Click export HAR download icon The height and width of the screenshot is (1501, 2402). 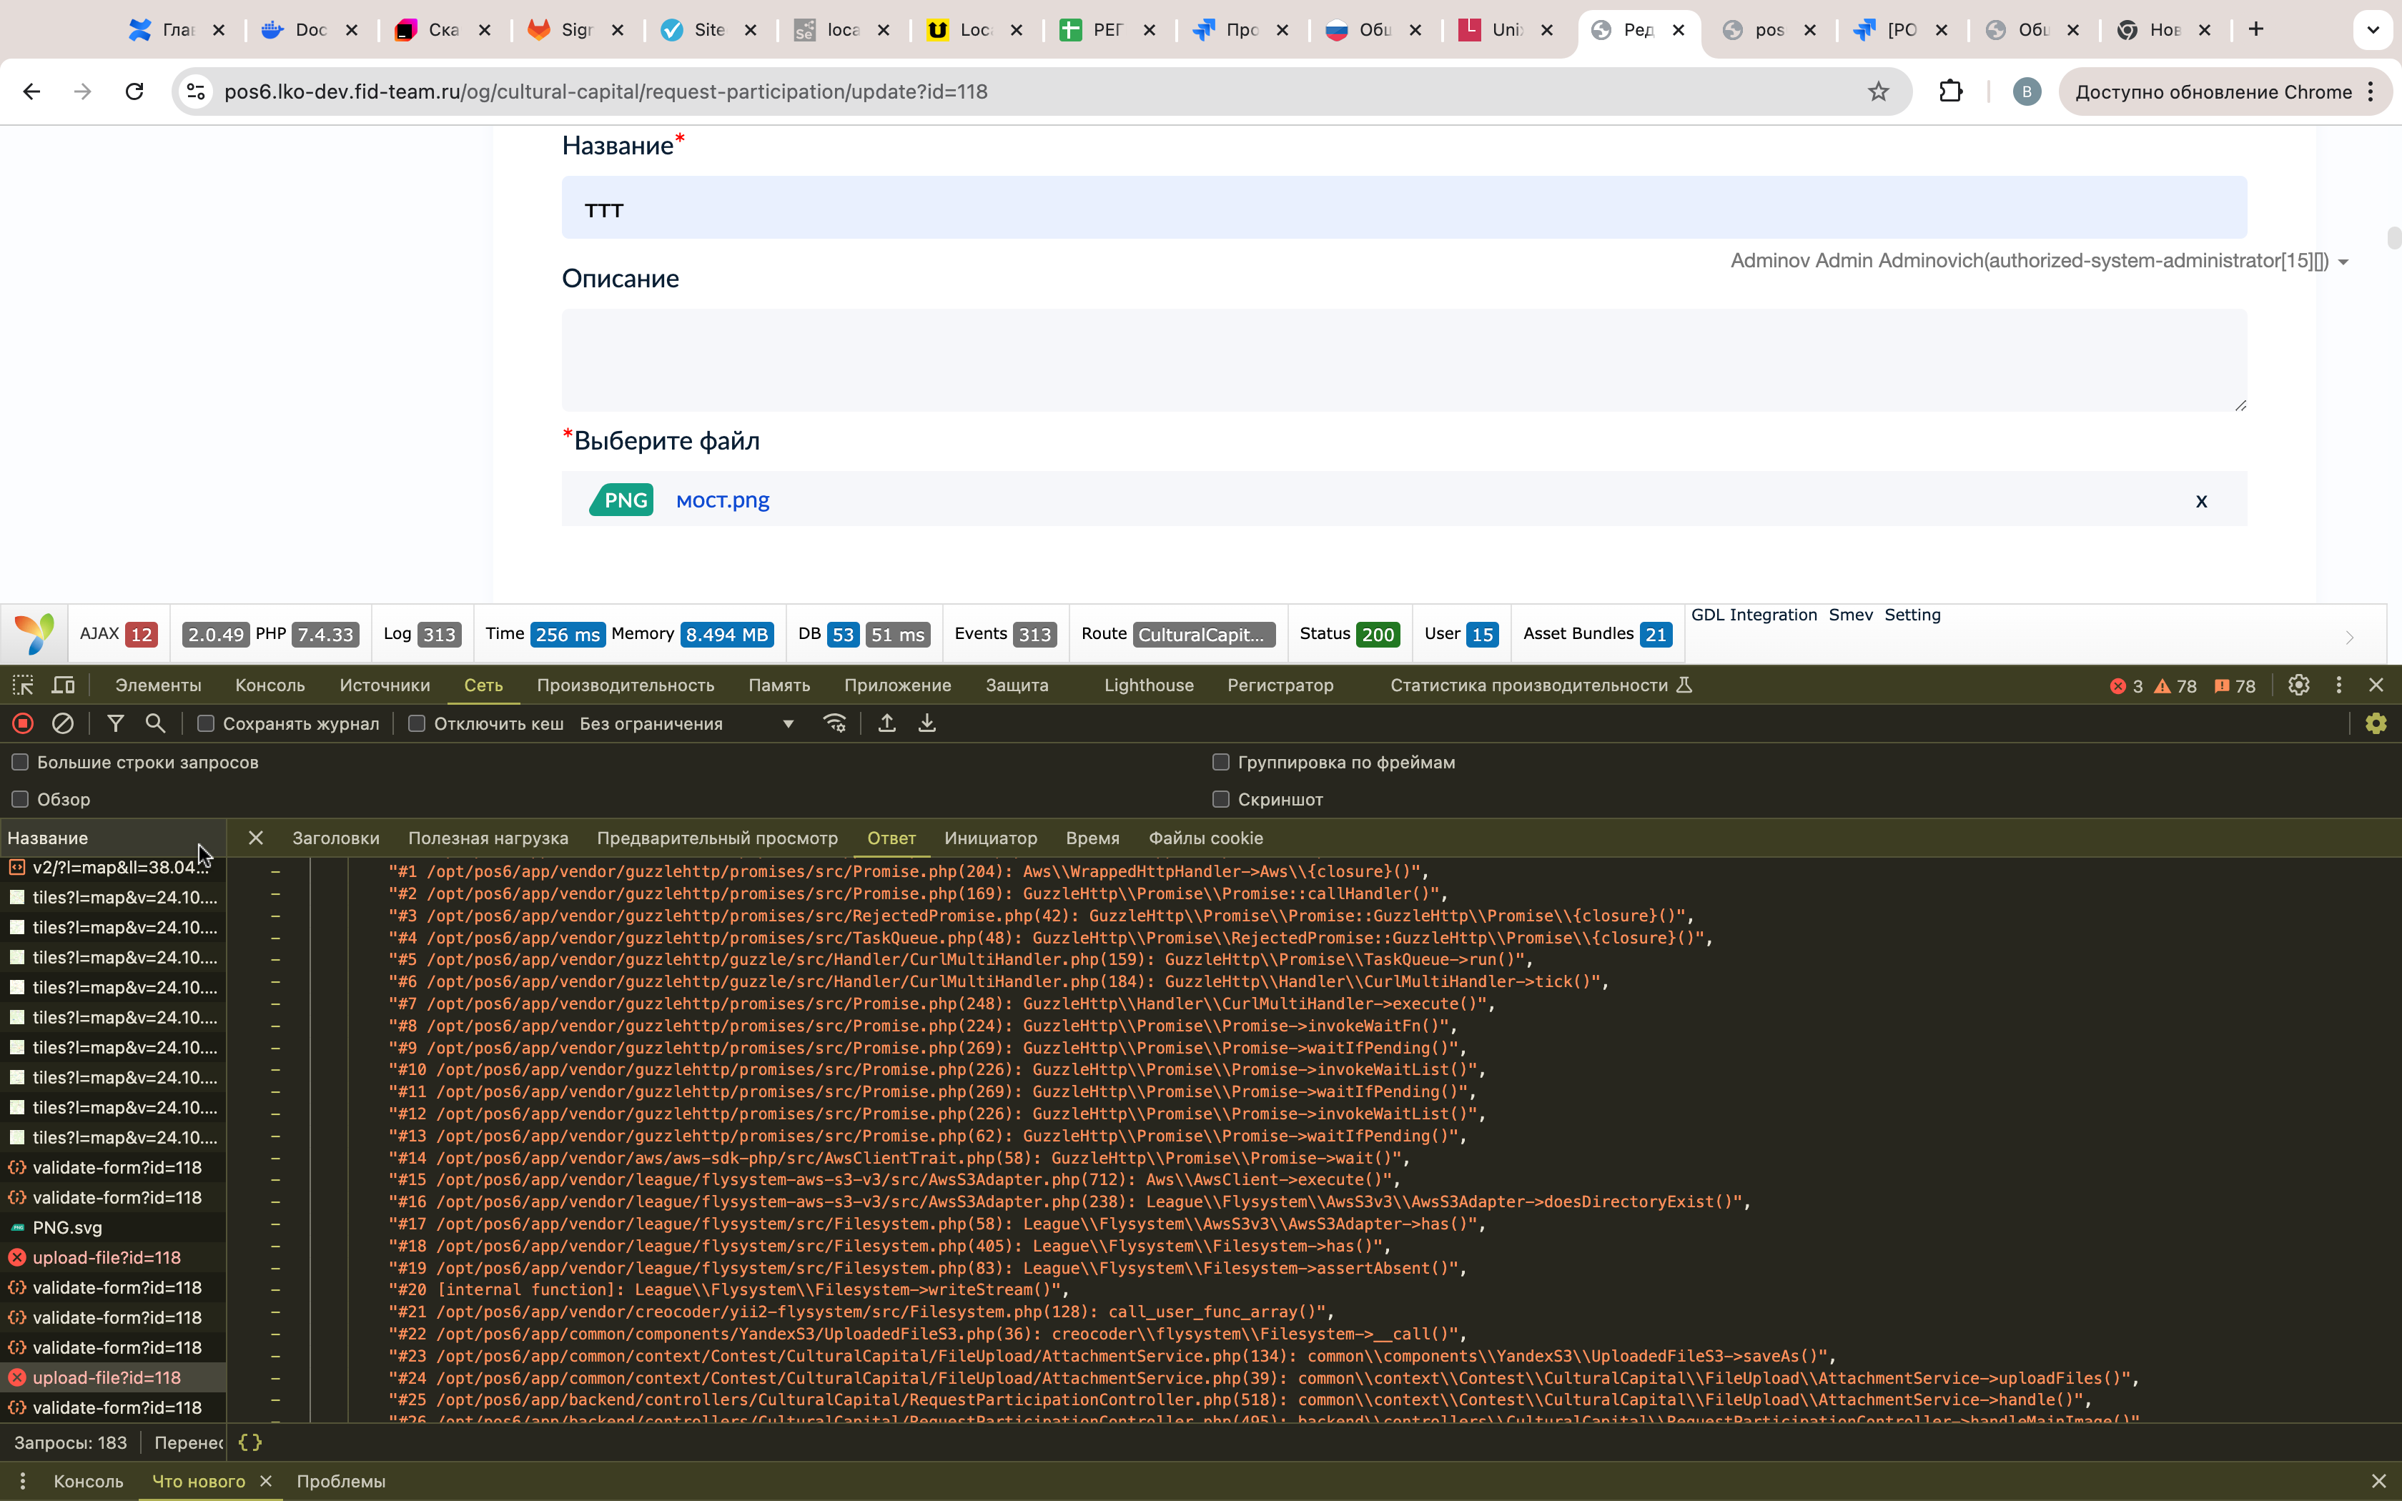click(x=926, y=723)
